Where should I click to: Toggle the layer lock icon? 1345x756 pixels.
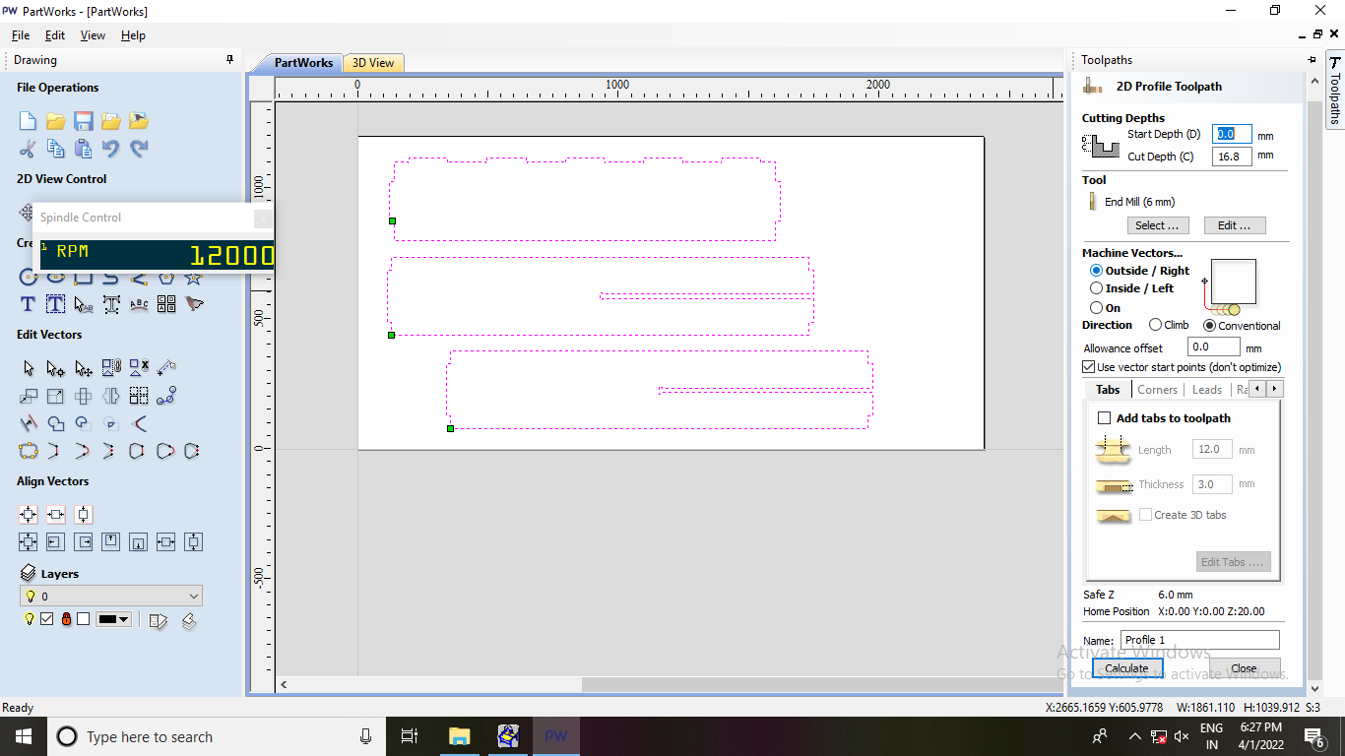click(x=66, y=619)
